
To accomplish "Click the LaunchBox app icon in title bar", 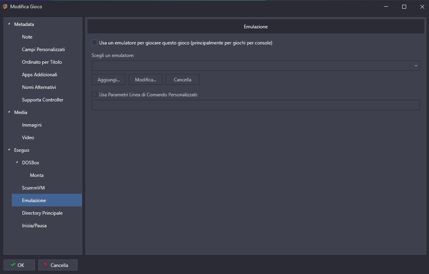I will pyautogui.click(x=5, y=7).
